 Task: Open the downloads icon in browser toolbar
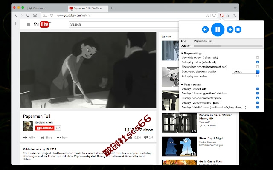(234, 15)
